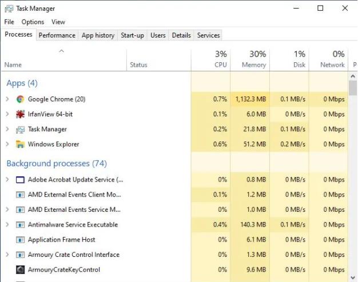Expand Armoury Crate Control Interface entry
The width and height of the screenshot is (358, 282).
point(7,255)
